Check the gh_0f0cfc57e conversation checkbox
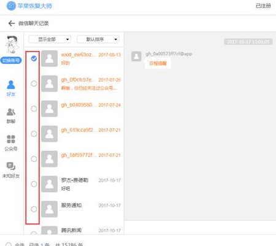This screenshot has height=246, width=276. tap(34, 83)
